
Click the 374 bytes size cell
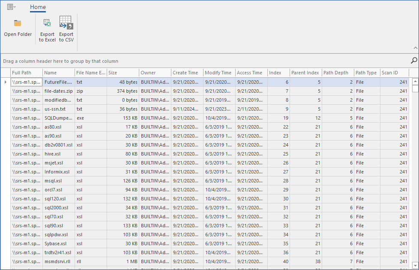tap(123, 91)
